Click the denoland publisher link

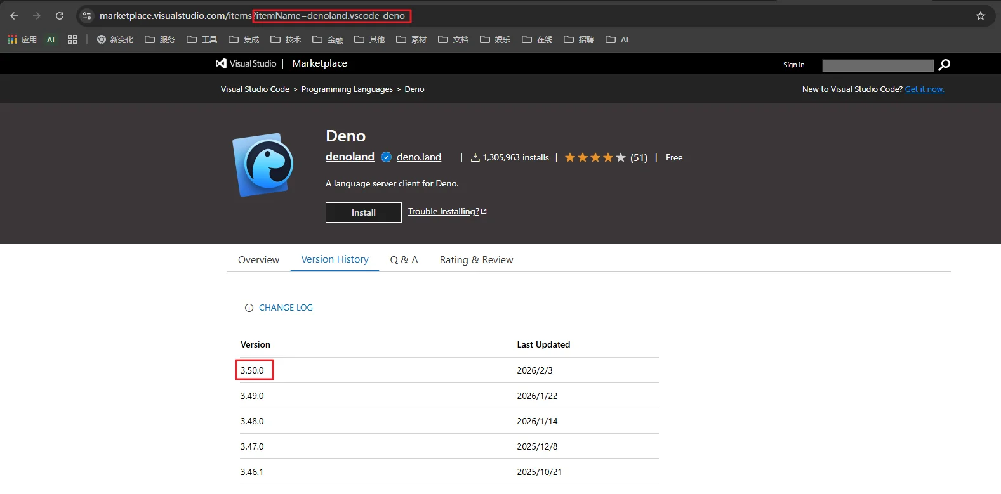coord(350,157)
